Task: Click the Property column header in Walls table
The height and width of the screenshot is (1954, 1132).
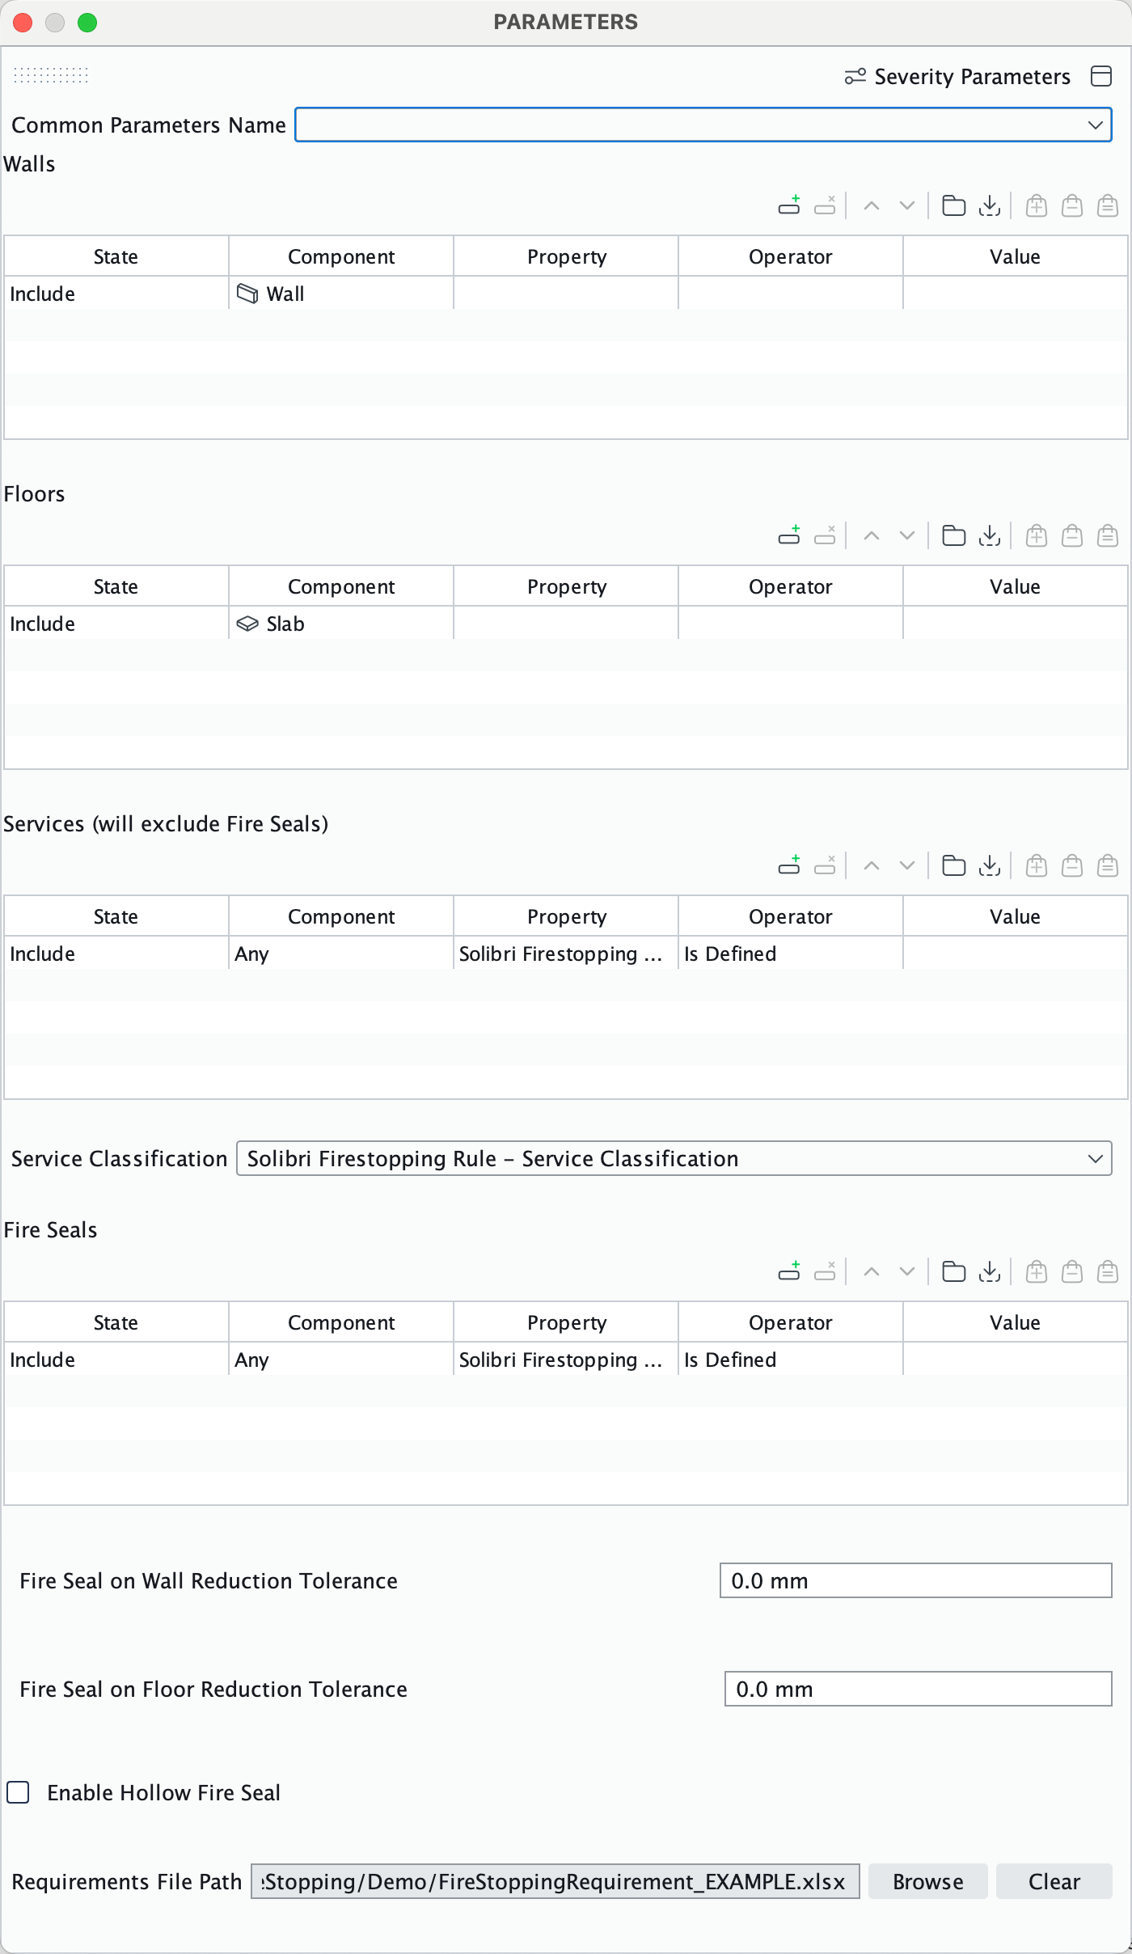Action: pyautogui.click(x=566, y=256)
